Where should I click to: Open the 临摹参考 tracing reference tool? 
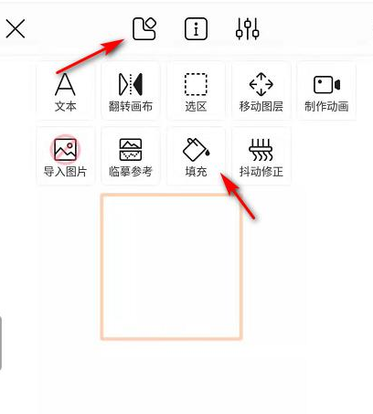(131, 155)
